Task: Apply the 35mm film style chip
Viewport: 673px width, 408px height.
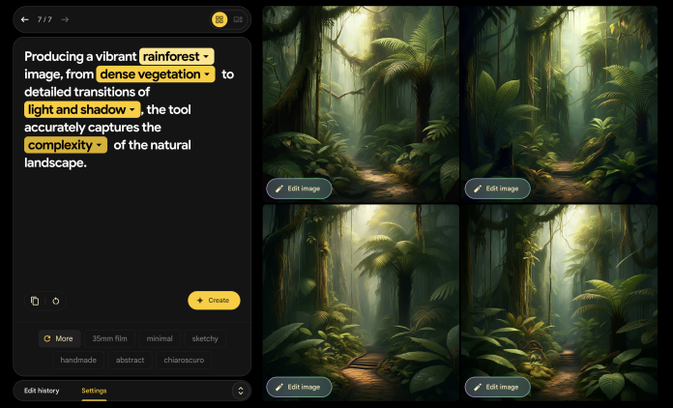Action: point(109,338)
